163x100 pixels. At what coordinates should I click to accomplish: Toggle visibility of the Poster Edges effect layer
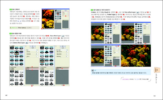[x=56, y=68]
